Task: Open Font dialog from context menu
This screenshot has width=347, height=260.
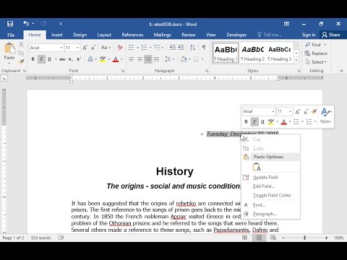Action: (x=271, y=205)
